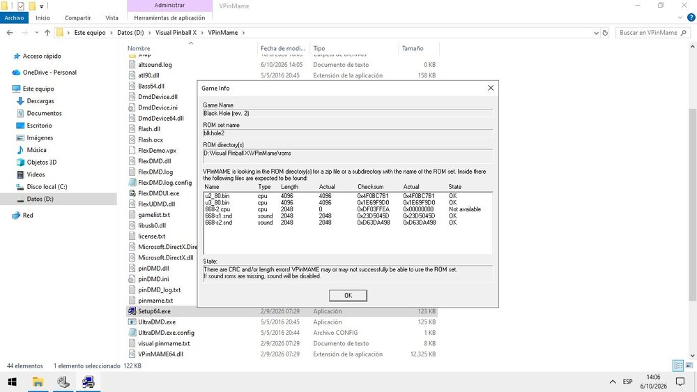Select pinmame.txt file

tap(155, 301)
